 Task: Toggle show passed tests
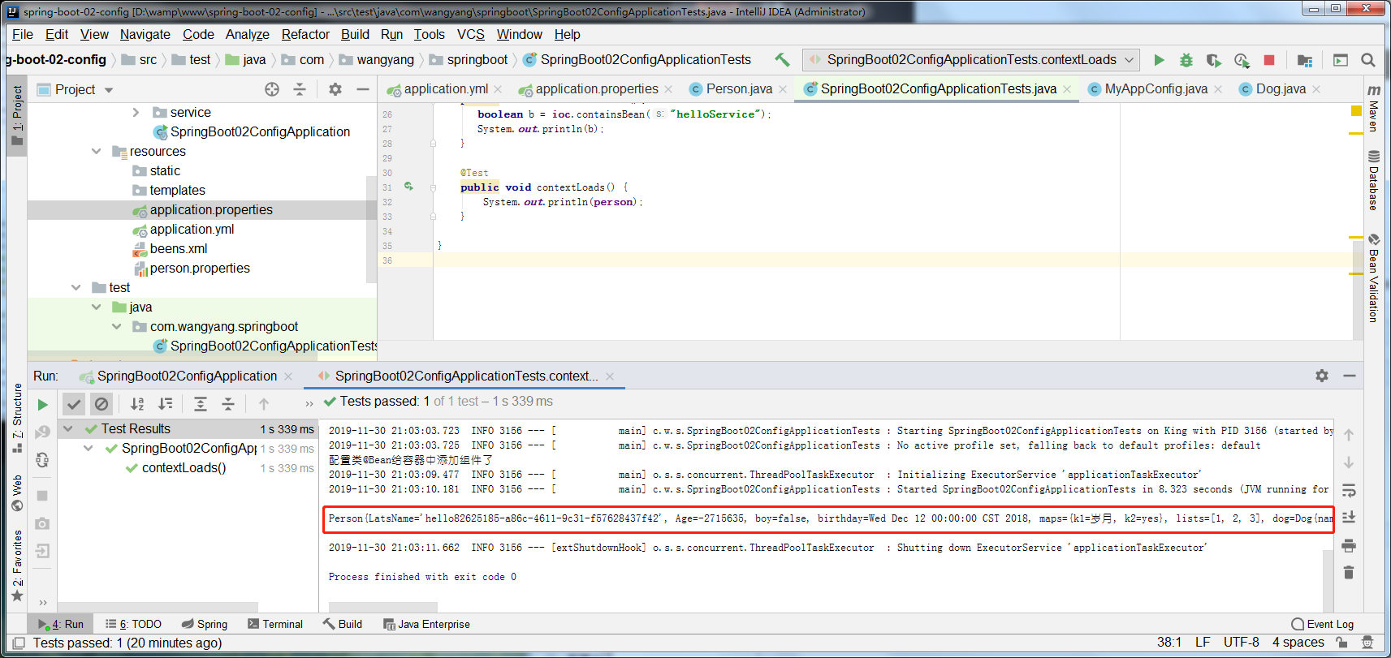pyautogui.click(x=74, y=403)
